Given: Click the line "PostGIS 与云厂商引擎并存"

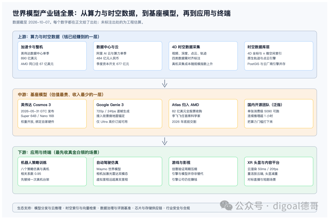Looking at the screenshot, I should 267,64.
